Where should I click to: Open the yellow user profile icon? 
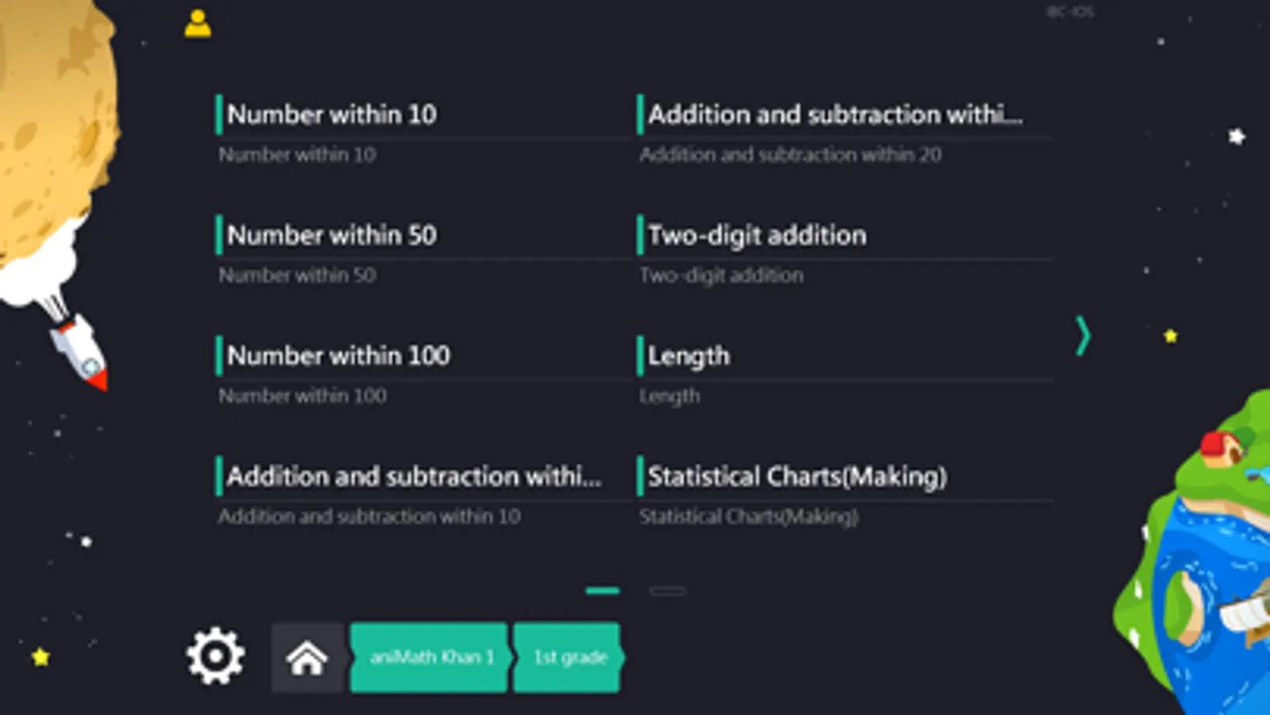pyautogui.click(x=198, y=23)
